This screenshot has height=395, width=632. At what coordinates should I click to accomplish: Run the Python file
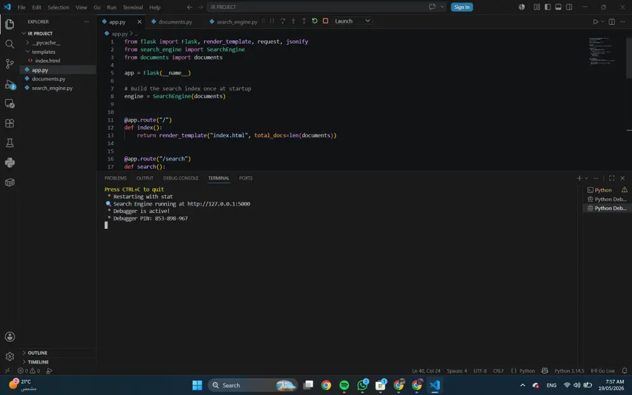(595, 21)
